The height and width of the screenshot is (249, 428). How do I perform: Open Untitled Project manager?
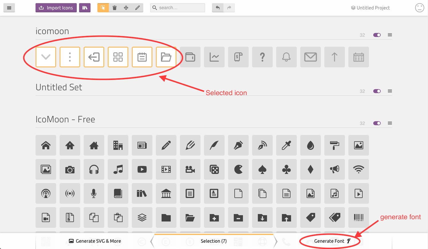pos(370,8)
